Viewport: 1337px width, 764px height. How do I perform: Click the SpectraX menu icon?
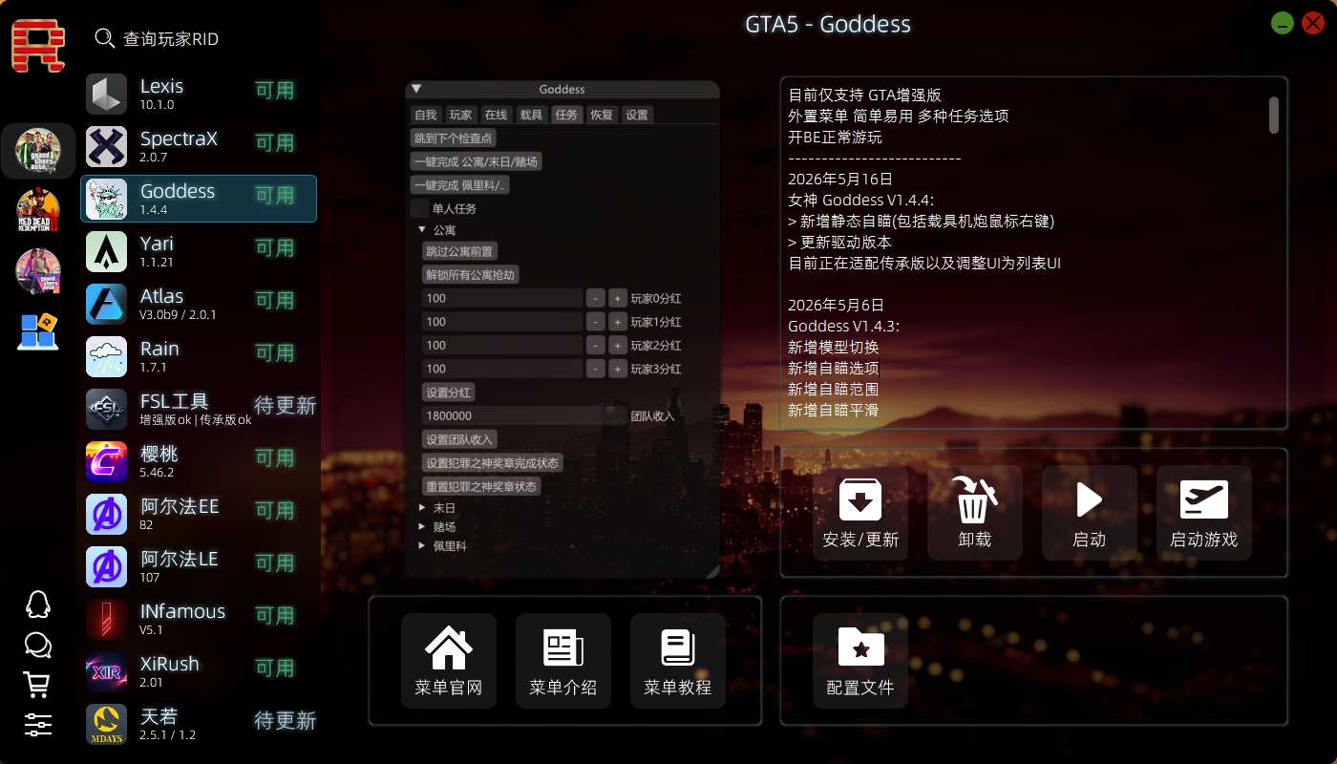pyautogui.click(x=106, y=146)
